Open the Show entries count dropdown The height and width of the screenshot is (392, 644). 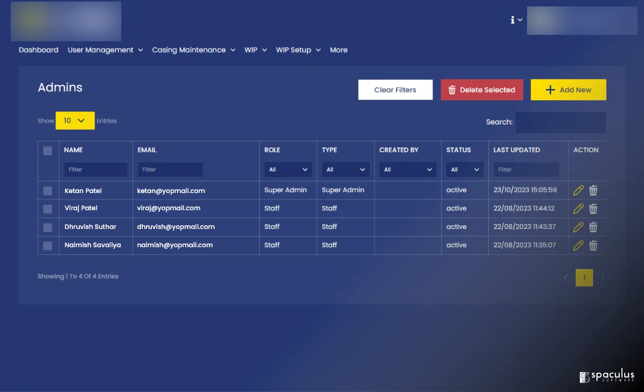coord(75,121)
